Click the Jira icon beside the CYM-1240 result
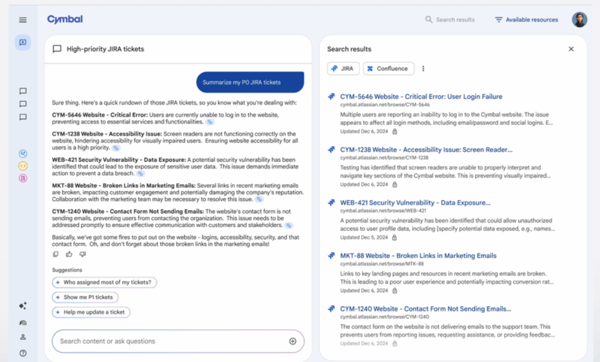Screen dimensions: 600x362 click(x=332, y=309)
